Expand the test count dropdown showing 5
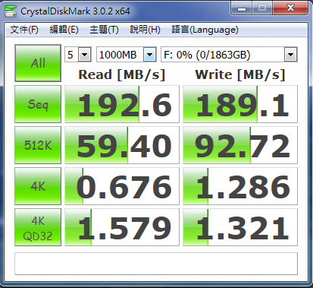The image size is (313, 288). tap(84, 55)
